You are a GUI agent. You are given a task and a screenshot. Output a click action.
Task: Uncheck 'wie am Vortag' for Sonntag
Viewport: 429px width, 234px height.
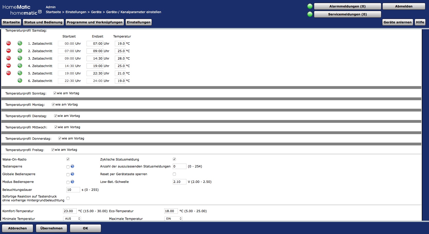55,93
